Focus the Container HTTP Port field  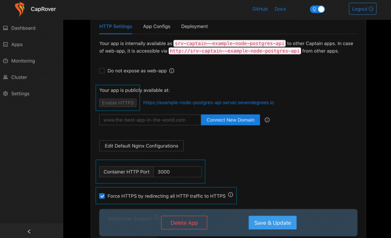177,172
